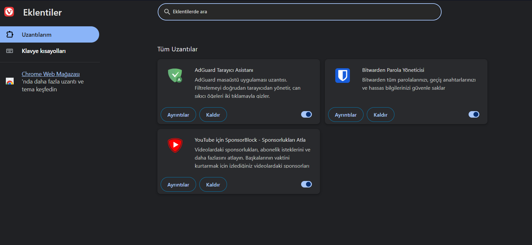Viewport: 532px width, 245px height.
Task: Show Ayrıntılar for Bitwarden Parola Yöneticisi
Action: tap(346, 115)
